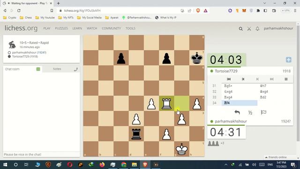The height and width of the screenshot is (169, 300).
Task: Open the PUZZLES menu
Action: (x=61, y=28)
